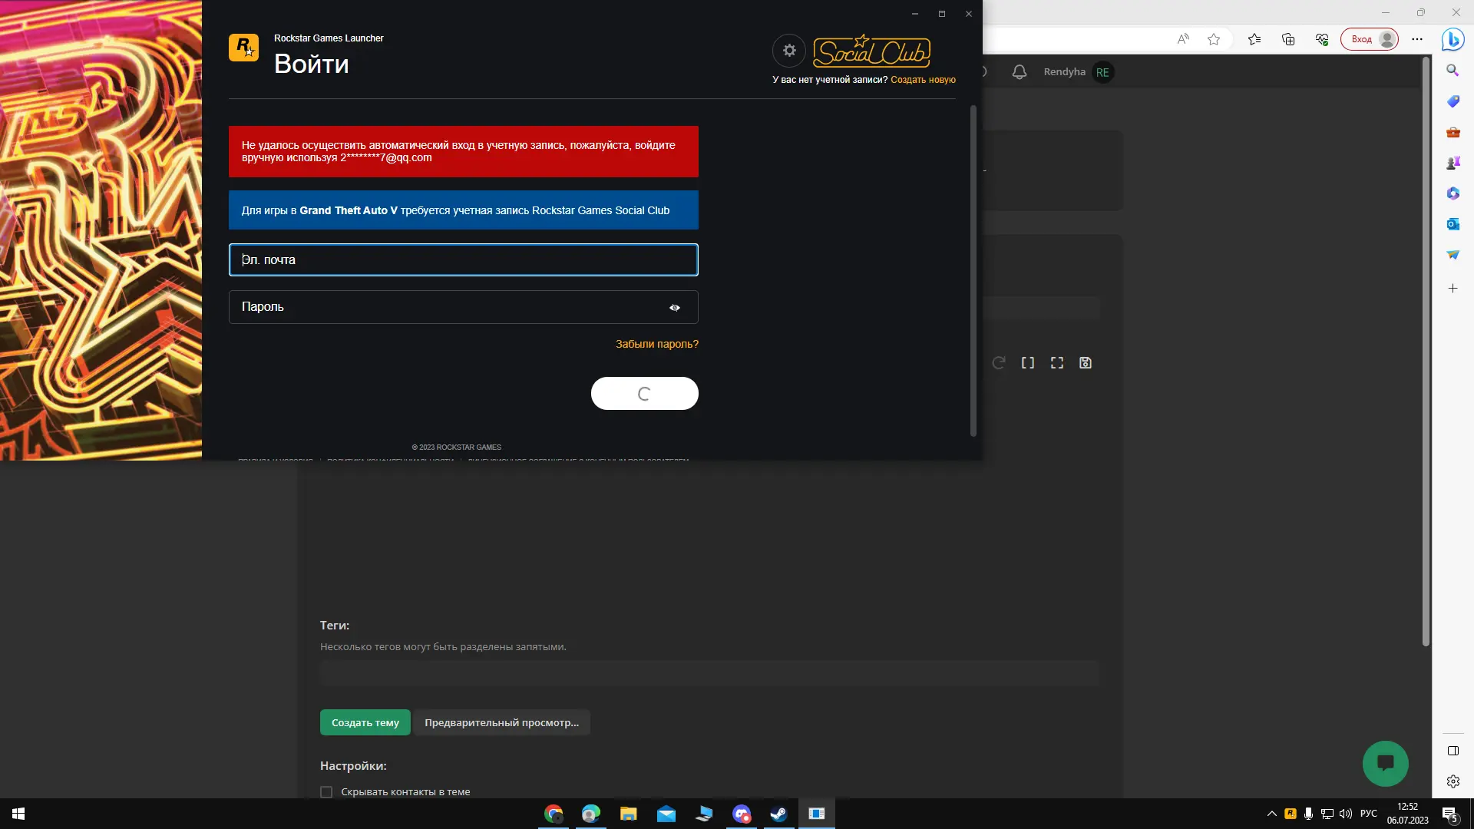Open Edge sidebar Drop paper plane icon

point(1453,255)
